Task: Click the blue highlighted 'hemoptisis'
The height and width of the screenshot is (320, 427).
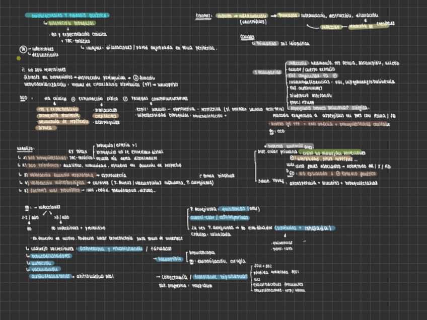Action: click(x=170, y=259)
